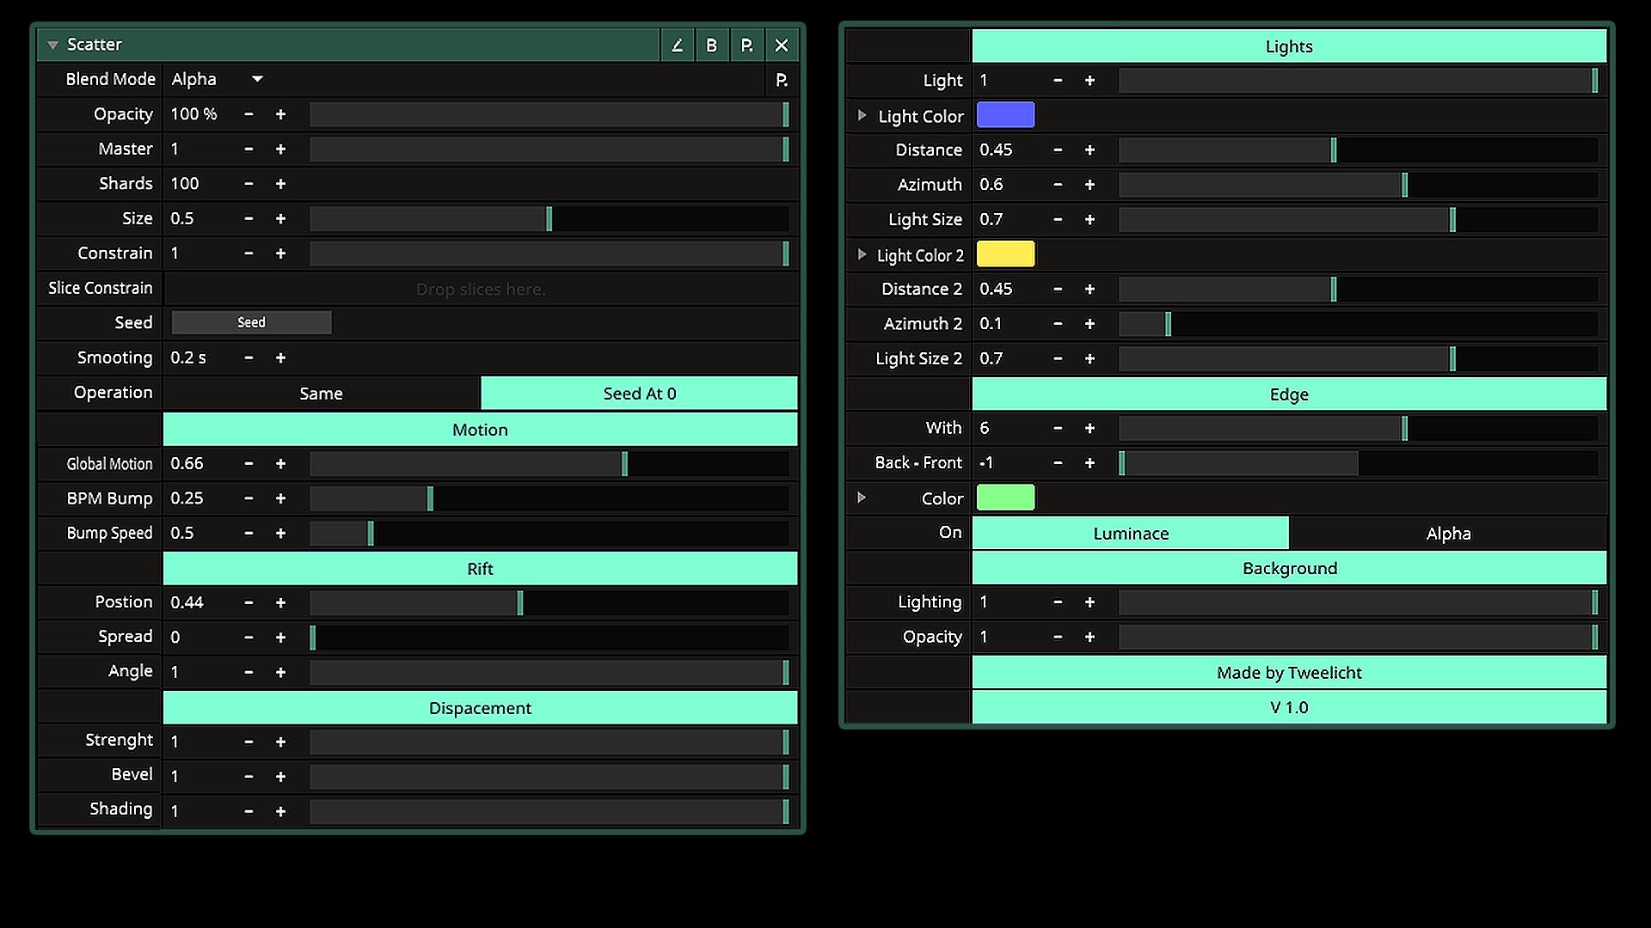Switch Edge On mode to Alpha
This screenshot has width=1651, height=928.
coord(1448,534)
